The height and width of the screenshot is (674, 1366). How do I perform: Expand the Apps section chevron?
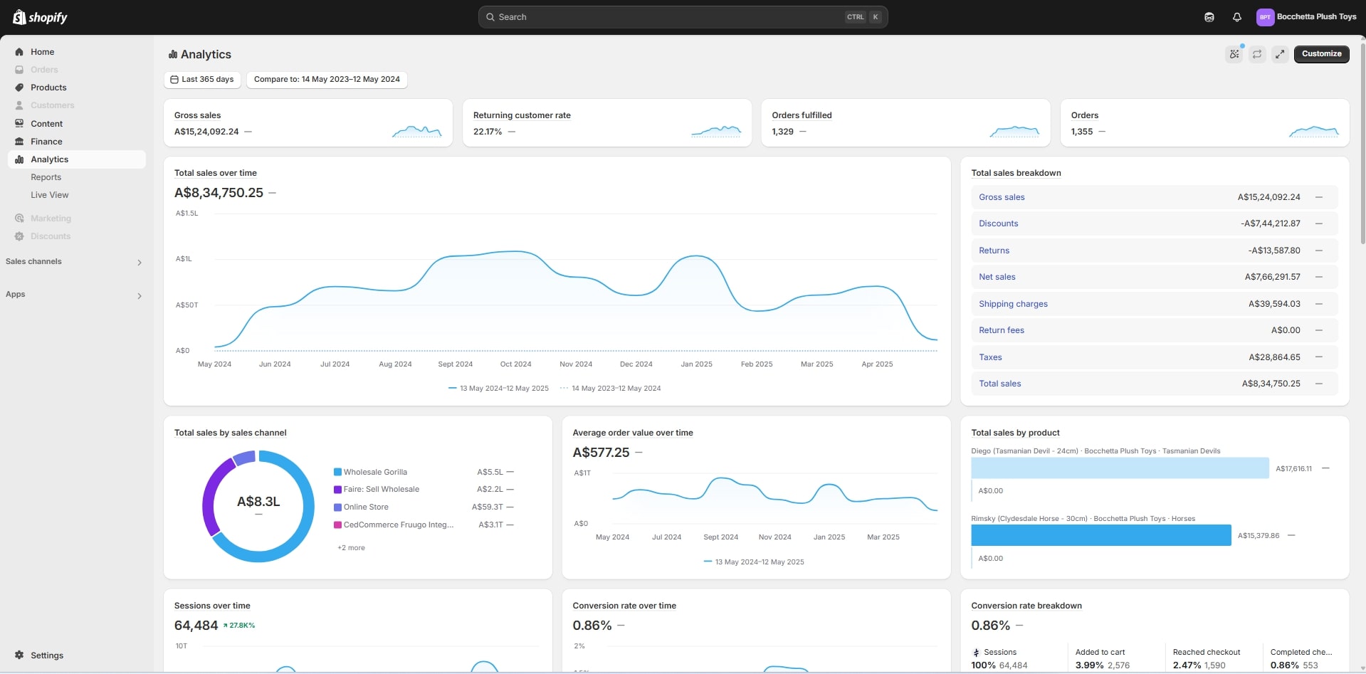pyautogui.click(x=140, y=295)
